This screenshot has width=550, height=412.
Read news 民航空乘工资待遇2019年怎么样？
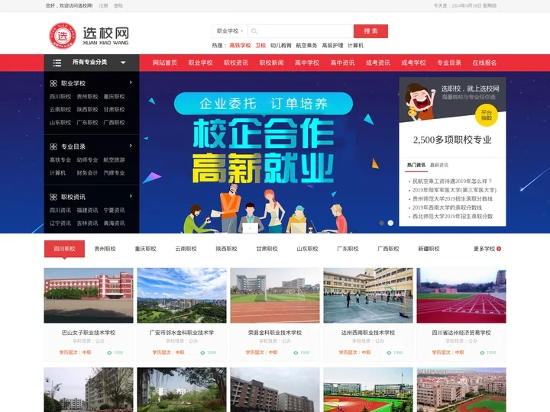[x=452, y=181]
